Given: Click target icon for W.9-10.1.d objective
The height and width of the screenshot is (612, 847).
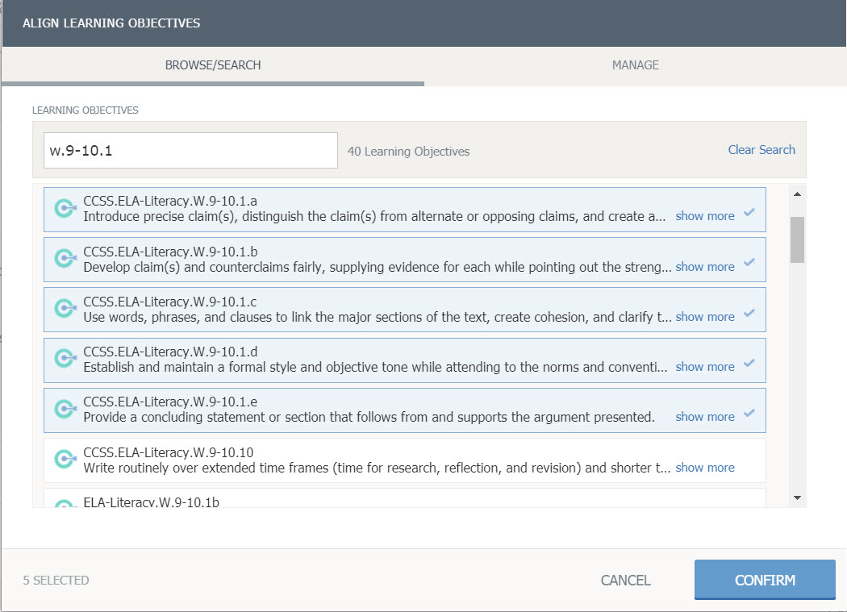Looking at the screenshot, I should pos(65,360).
